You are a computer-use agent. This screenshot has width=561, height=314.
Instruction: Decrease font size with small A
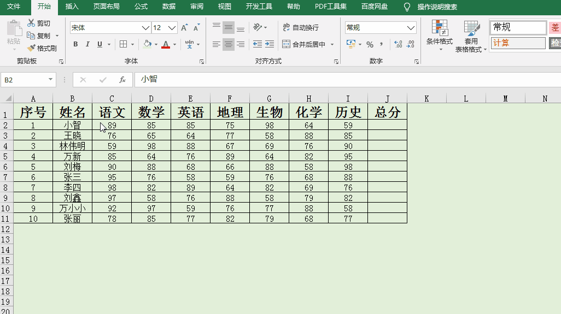[x=196, y=27]
